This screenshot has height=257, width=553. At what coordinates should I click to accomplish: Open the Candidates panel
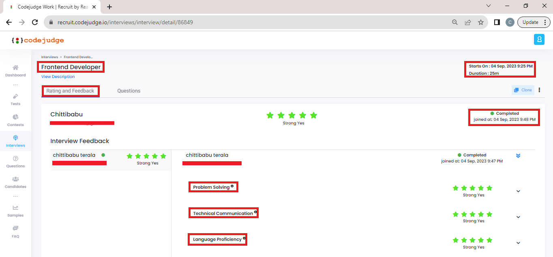(x=15, y=182)
